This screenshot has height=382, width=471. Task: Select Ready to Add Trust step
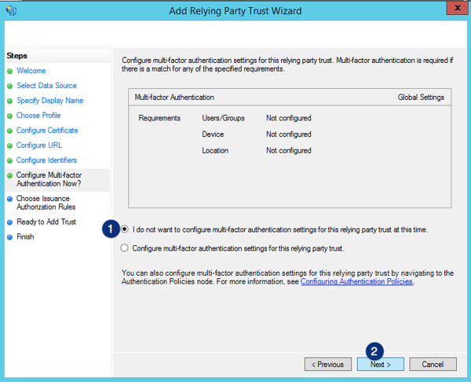pos(46,222)
